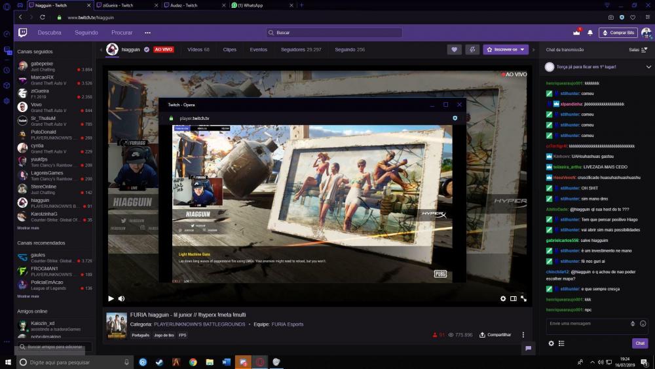
Task: Open PLAYERUNKNOWN'S BATTLEGROUNDS category link
Action: (199, 324)
